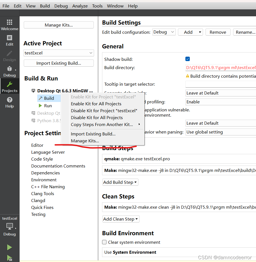The width and height of the screenshot is (256, 262).
Task: Open Editor project settings
Action: point(37,145)
